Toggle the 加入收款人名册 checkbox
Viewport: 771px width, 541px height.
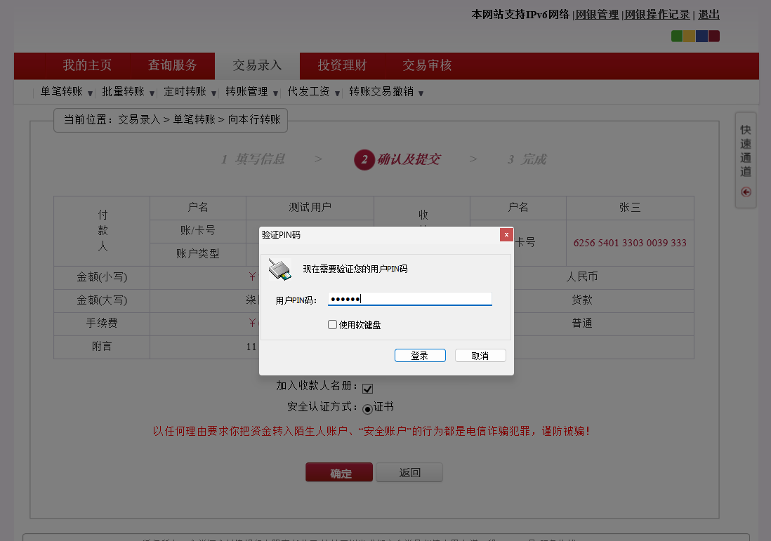tap(367, 388)
